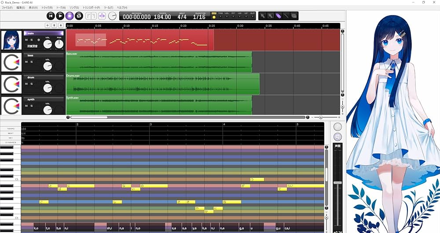440x233 pixels.
Task: Toggle the loop playback button
Action: 79,16
